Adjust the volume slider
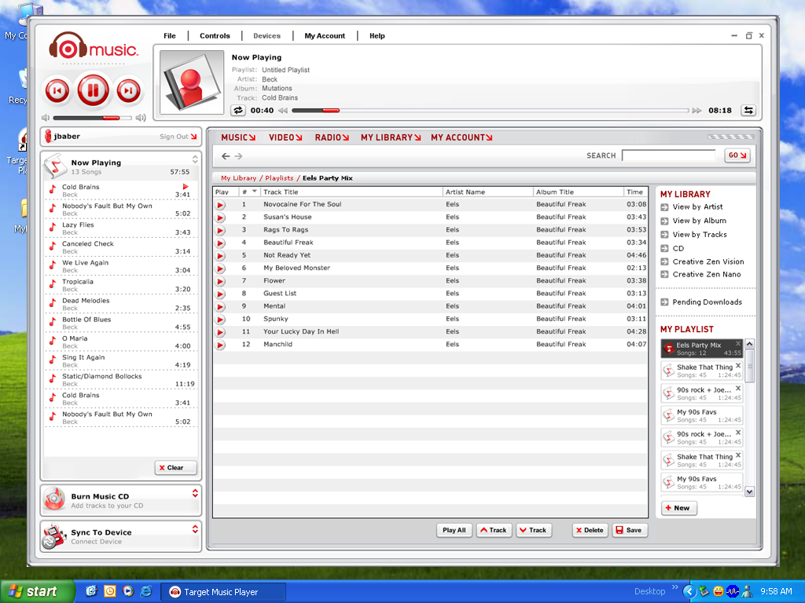 pos(91,118)
